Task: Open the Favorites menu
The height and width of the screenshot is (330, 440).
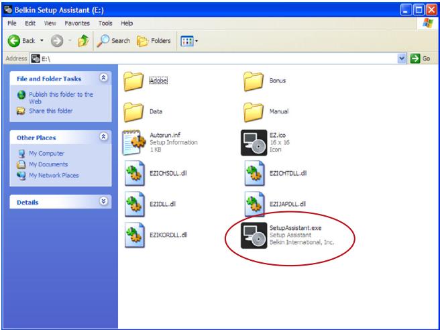Action: tap(77, 23)
